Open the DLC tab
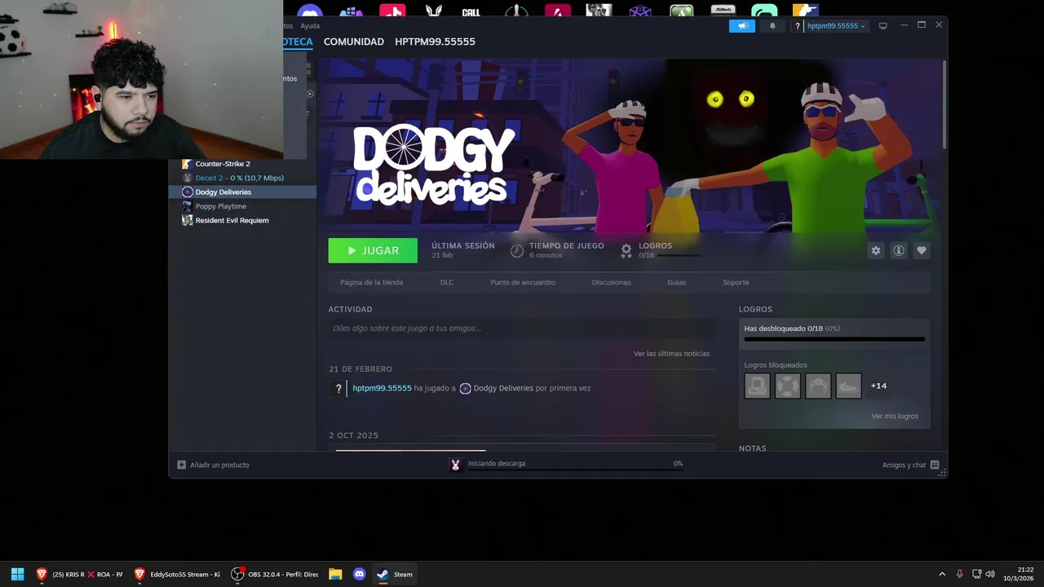 tap(447, 282)
